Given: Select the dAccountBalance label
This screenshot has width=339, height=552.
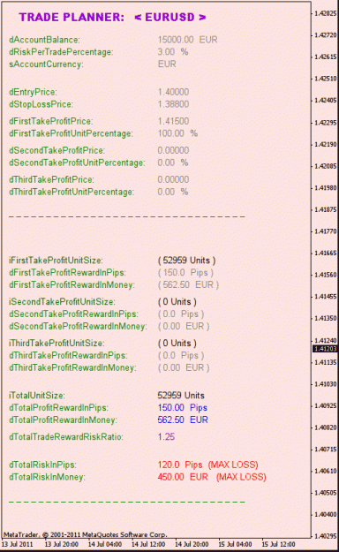Looking at the screenshot, I should pos(44,40).
